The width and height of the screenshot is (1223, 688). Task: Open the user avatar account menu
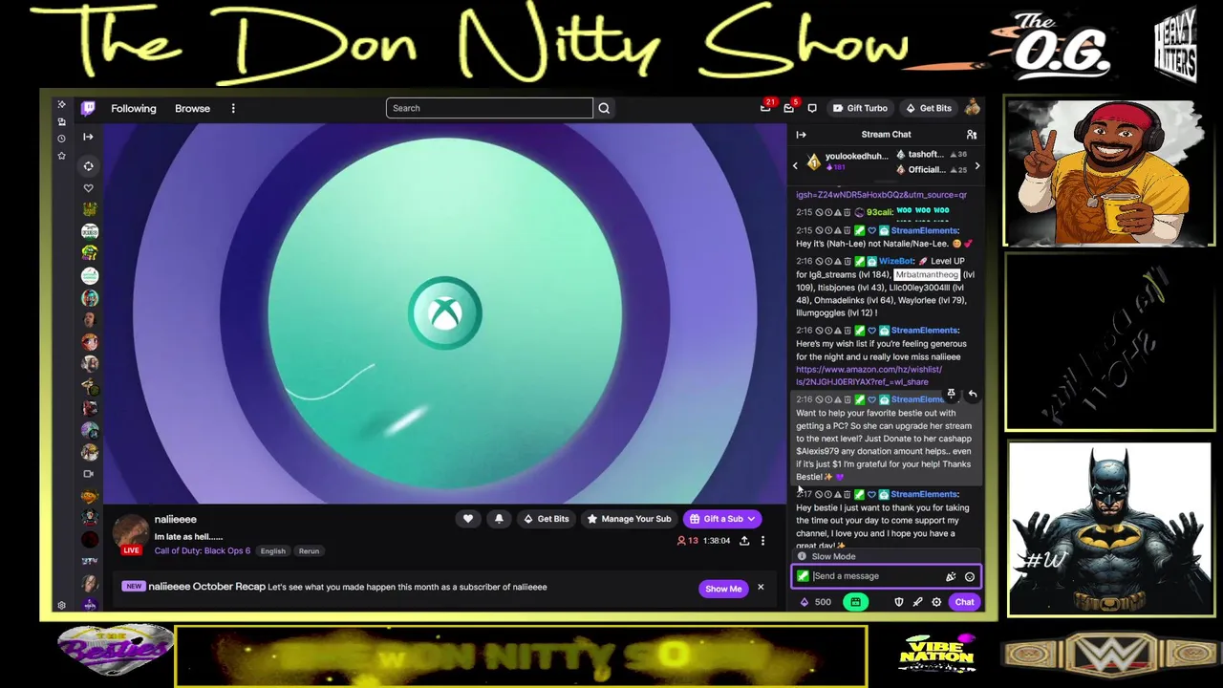point(973,108)
